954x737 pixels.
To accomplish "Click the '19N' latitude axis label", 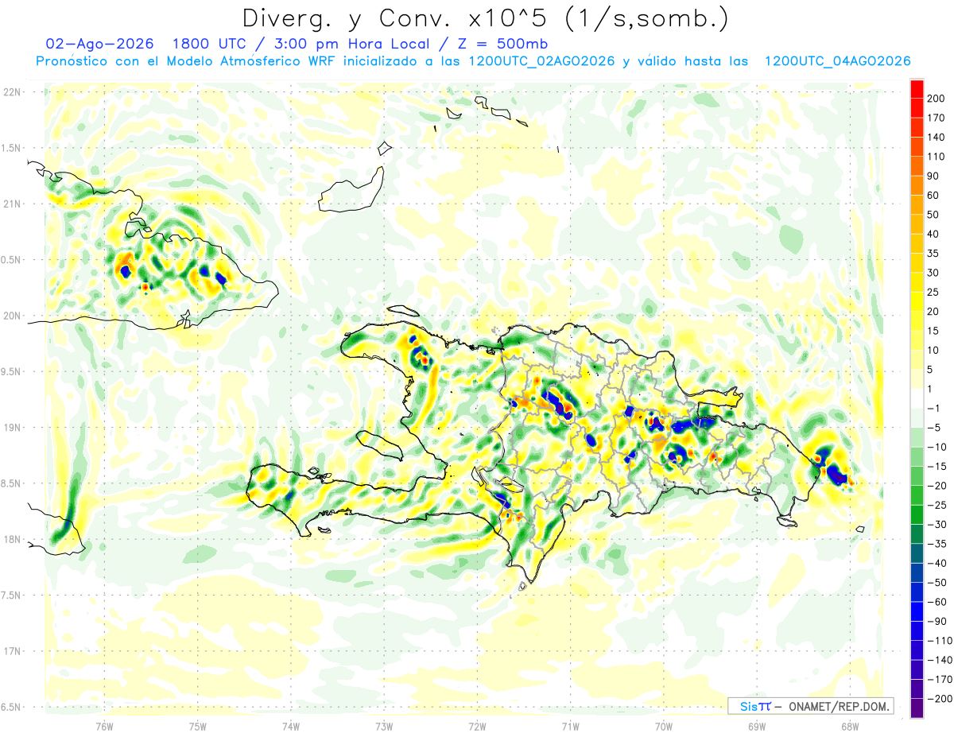I will (12, 429).
